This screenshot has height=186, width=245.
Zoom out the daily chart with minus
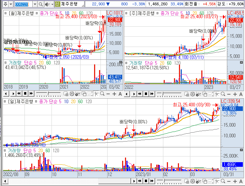229,181
